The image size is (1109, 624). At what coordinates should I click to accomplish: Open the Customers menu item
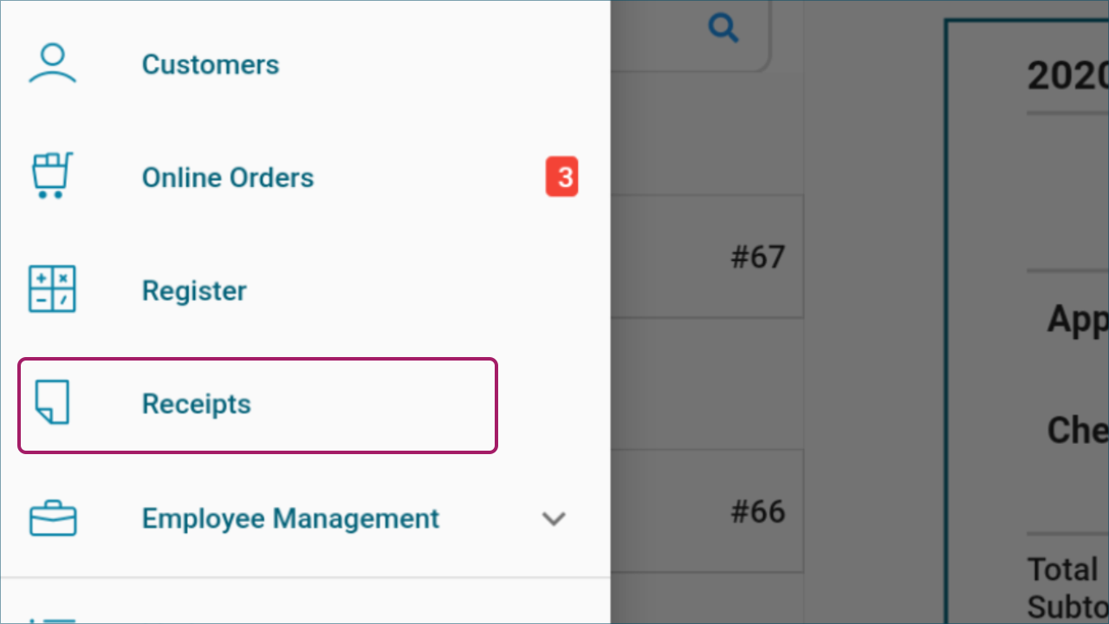point(211,64)
